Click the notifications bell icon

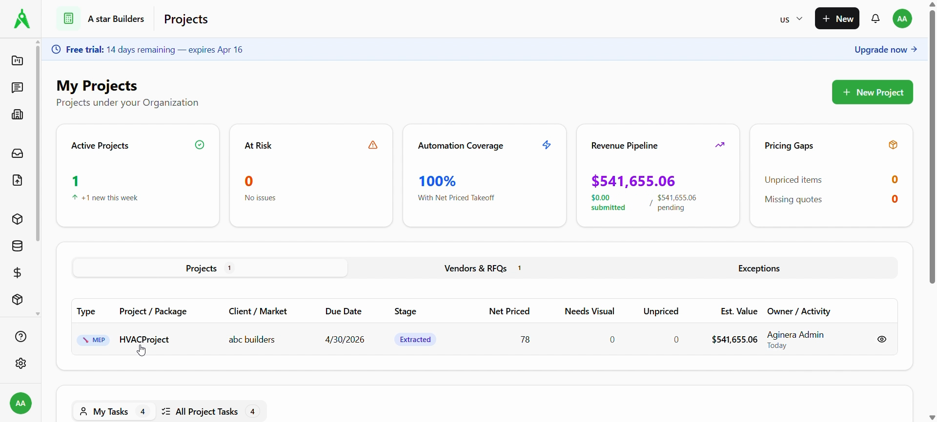tap(876, 19)
